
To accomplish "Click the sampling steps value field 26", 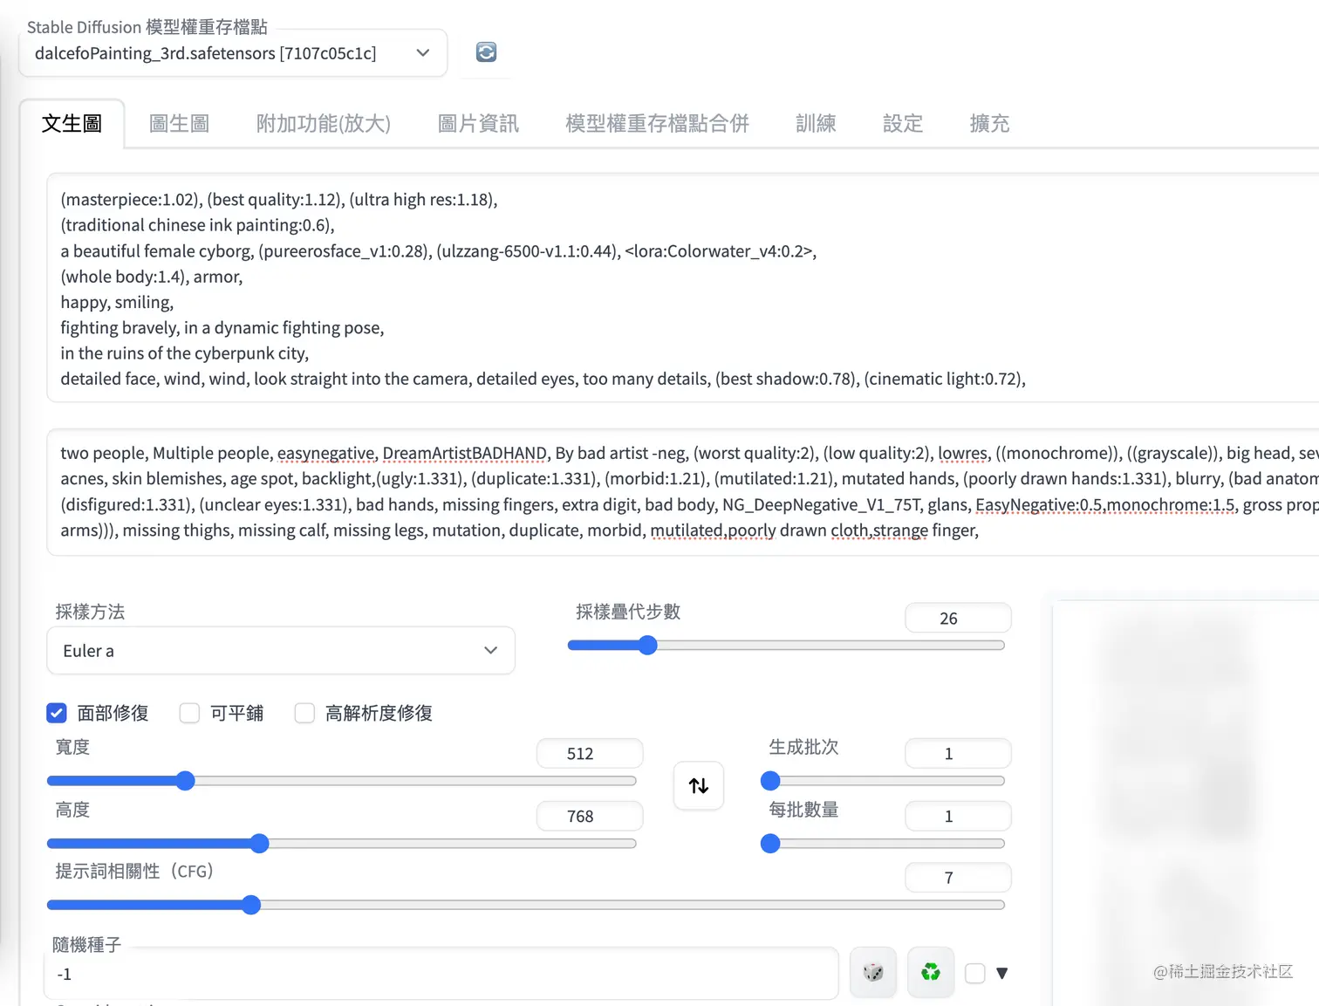I will (958, 618).
